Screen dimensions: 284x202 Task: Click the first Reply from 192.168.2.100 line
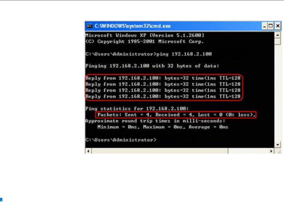(163, 78)
